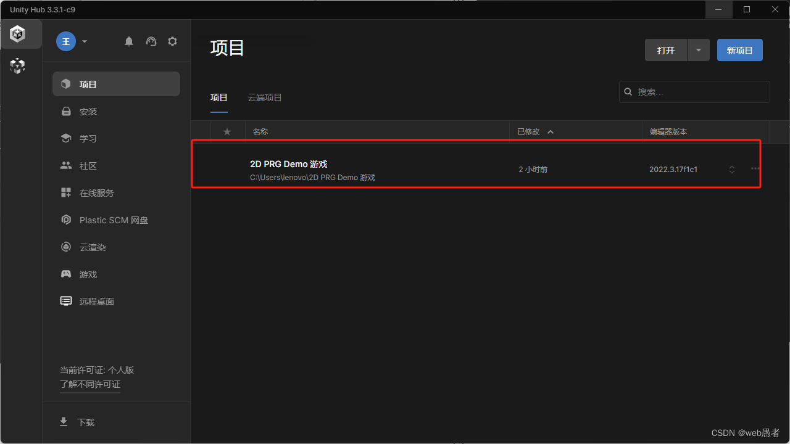Open the Unity cube icon below the hub logo
The height and width of the screenshot is (444, 790).
click(18, 65)
